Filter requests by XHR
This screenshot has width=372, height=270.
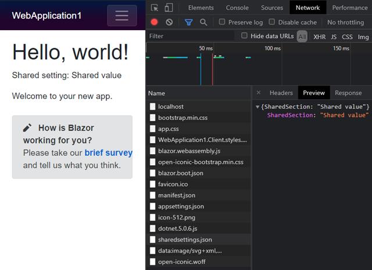click(x=320, y=37)
